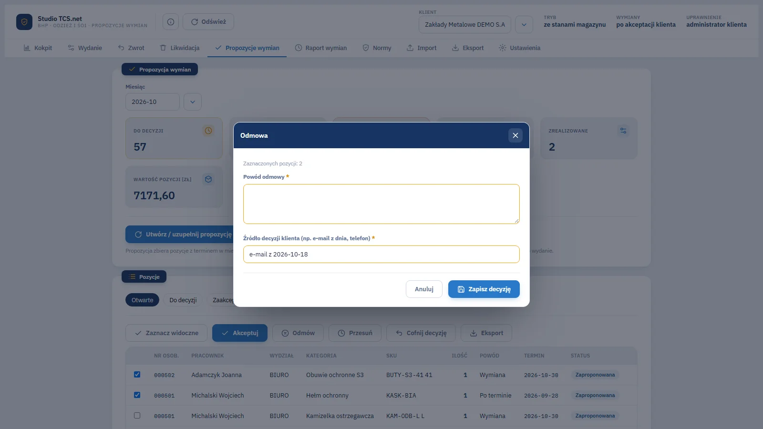Click the Termin column header
Screen dimensions: 763x429
534,356
